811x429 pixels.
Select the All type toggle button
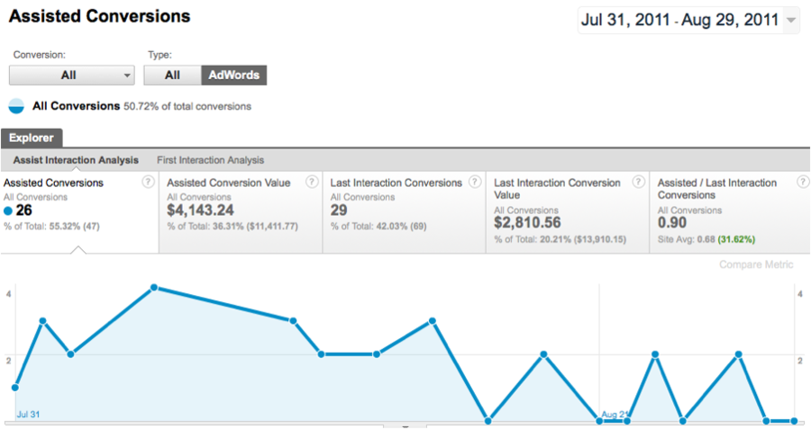click(172, 76)
